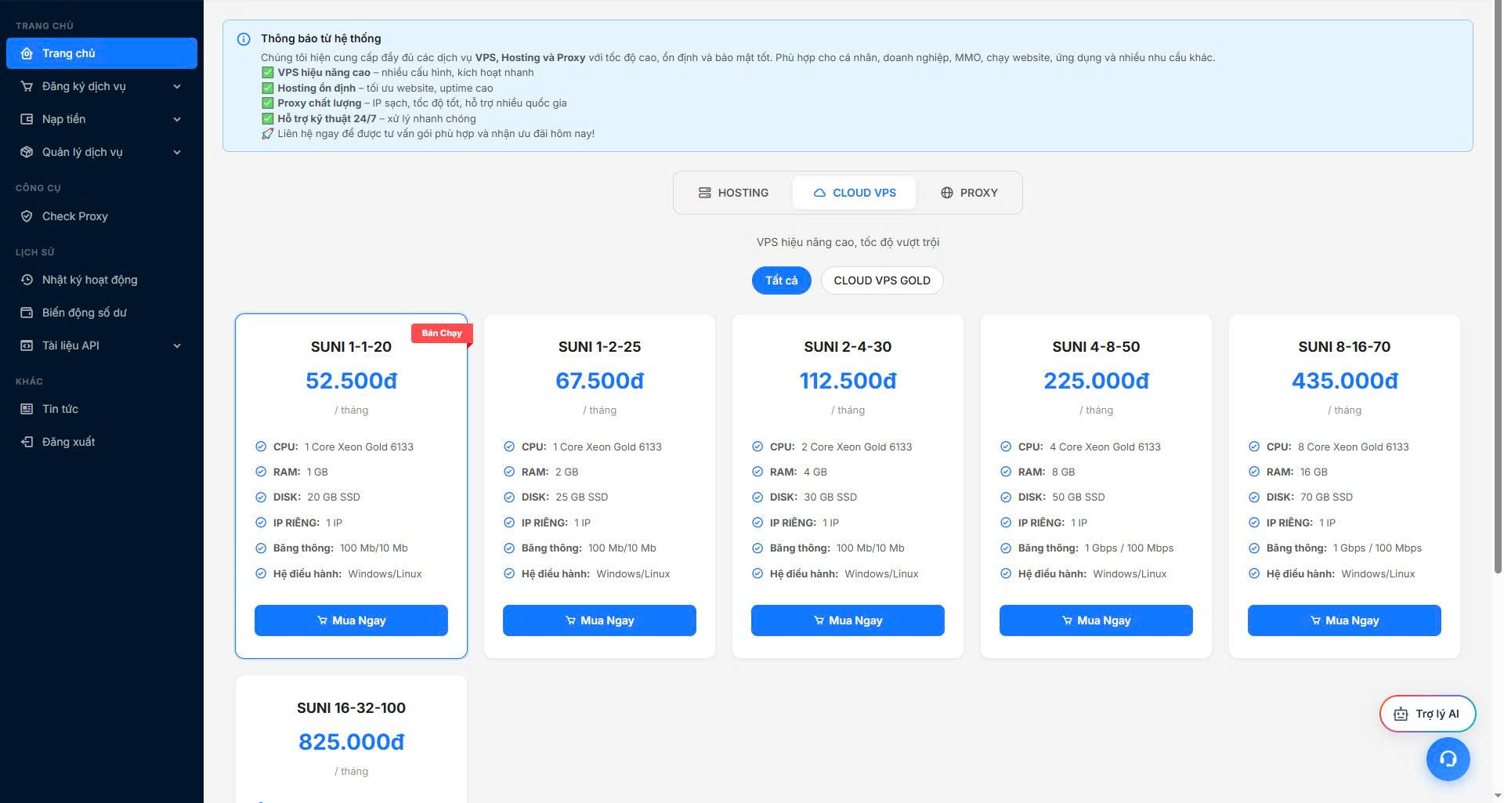Click the newspaper icon beside Tin tức
This screenshot has width=1504, height=803.
click(x=27, y=409)
